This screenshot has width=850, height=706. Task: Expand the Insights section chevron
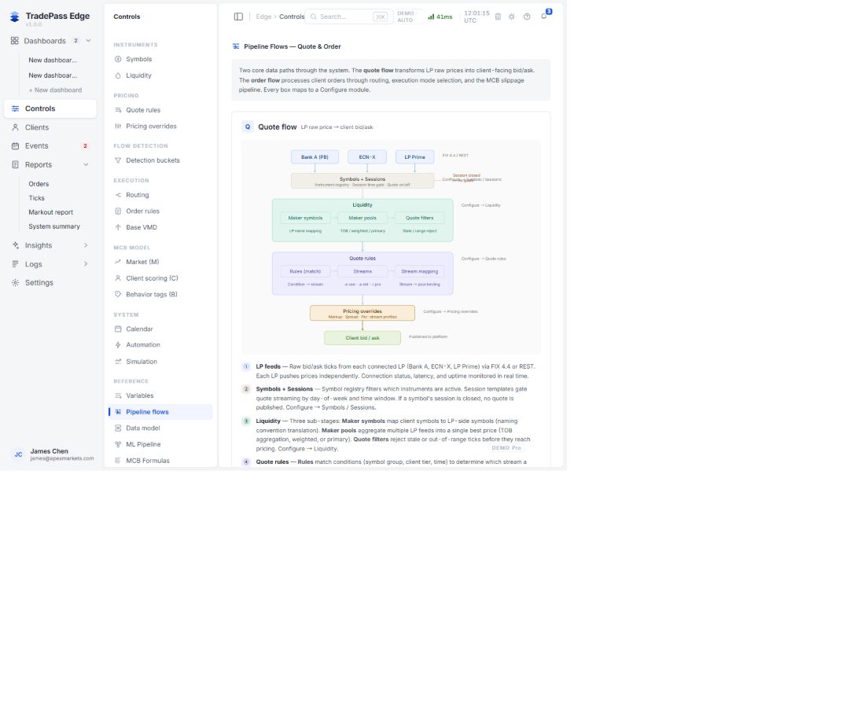[86, 245]
